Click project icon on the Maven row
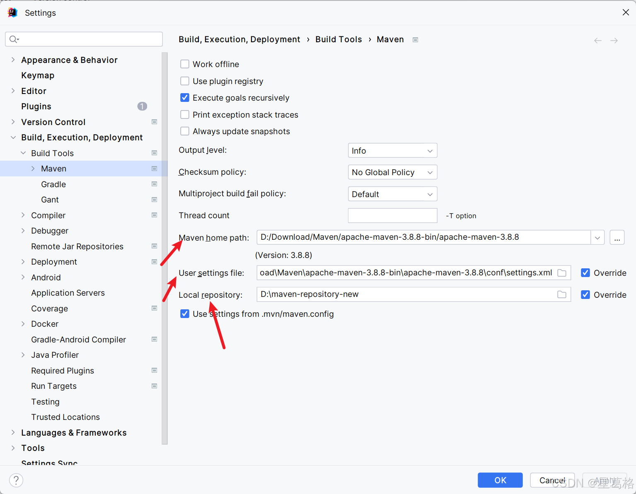The image size is (636, 494). [154, 169]
